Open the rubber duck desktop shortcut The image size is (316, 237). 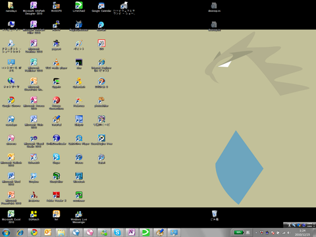click(79, 83)
